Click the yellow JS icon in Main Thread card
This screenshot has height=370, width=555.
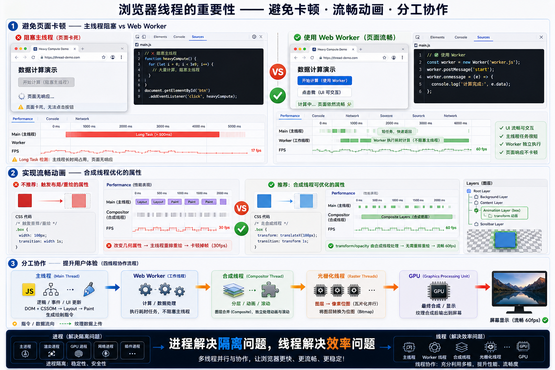(29, 290)
